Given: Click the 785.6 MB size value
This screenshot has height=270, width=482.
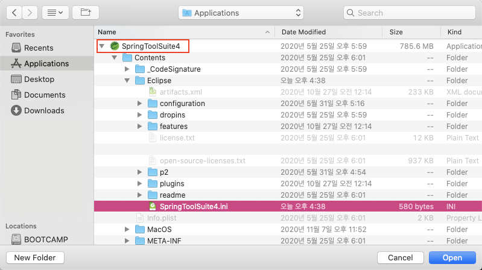Looking at the screenshot, I should point(416,46).
